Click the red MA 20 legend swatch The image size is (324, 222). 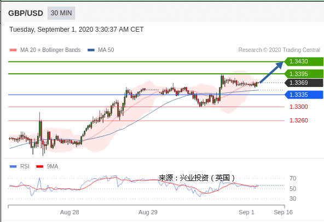[x=13, y=50]
